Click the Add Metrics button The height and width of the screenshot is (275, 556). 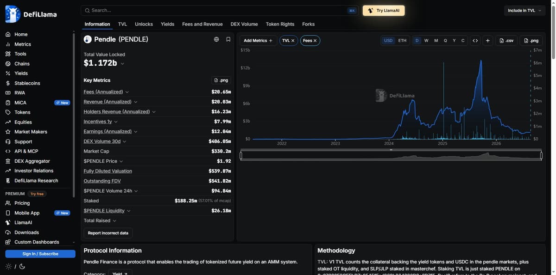(258, 41)
